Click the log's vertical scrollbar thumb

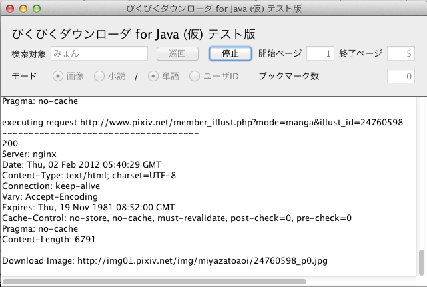click(x=422, y=262)
